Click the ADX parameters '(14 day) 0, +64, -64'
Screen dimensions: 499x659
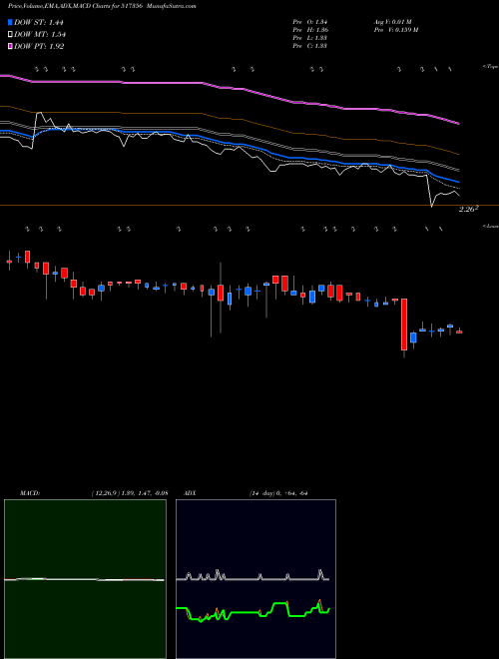pos(278,492)
